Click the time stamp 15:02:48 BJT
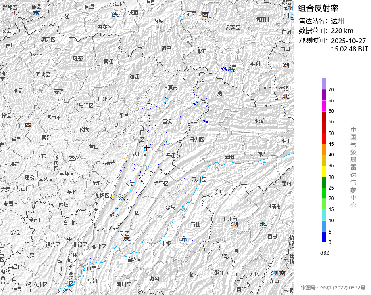The width and height of the screenshot is (371, 295). pos(350,49)
